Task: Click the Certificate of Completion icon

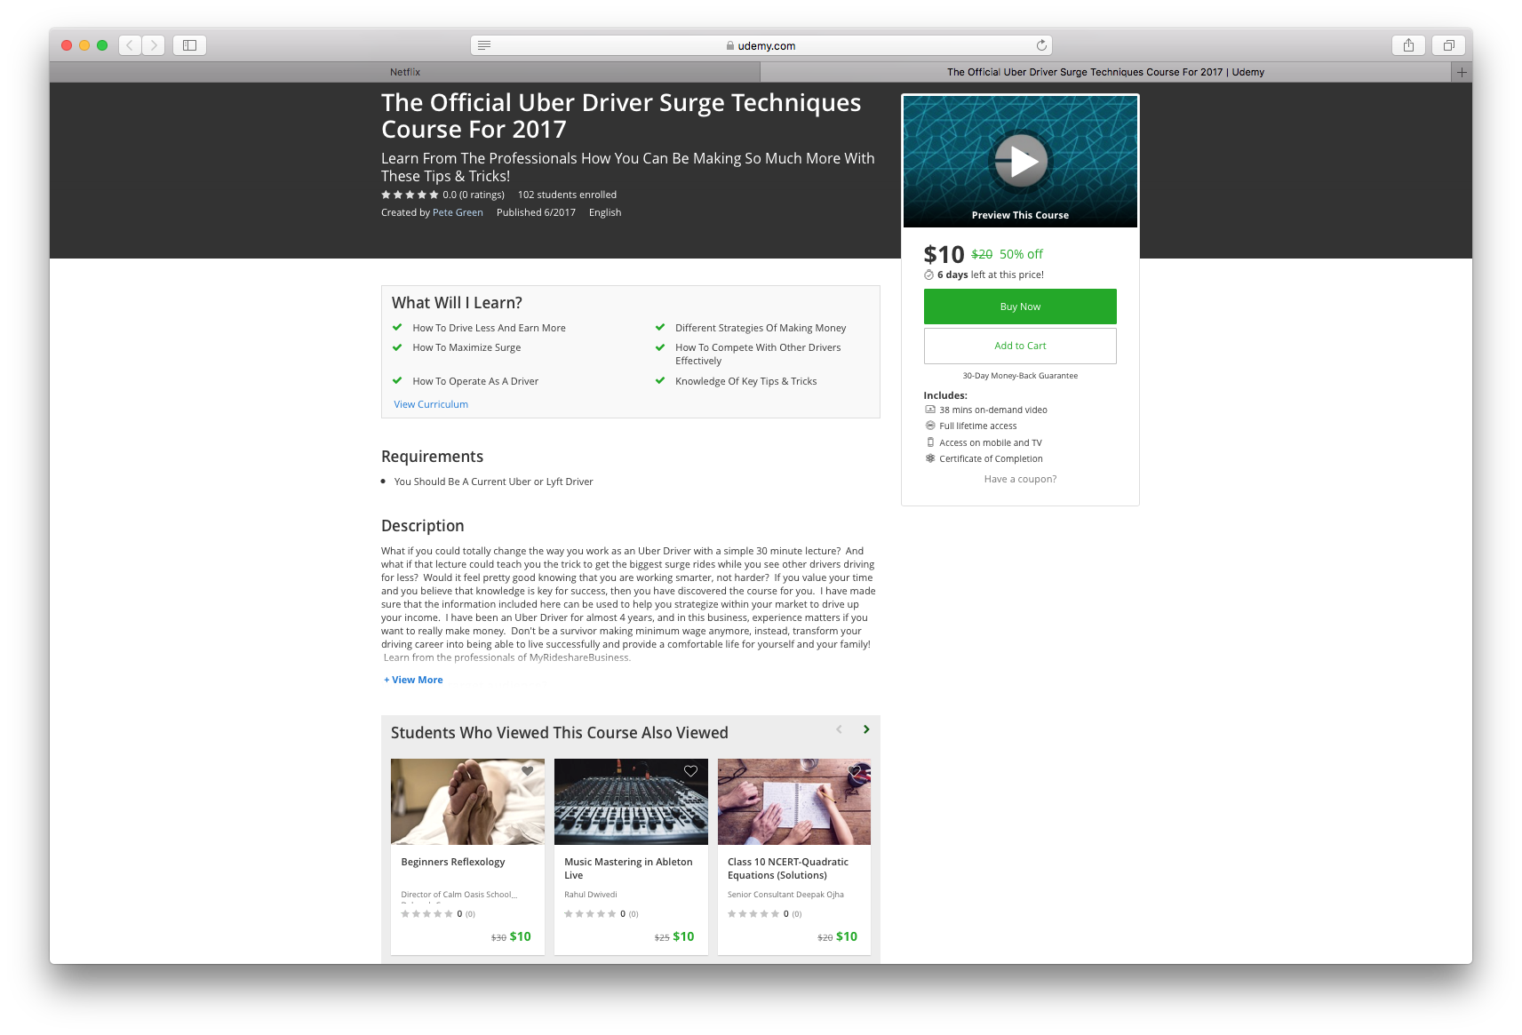Action: (930, 458)
